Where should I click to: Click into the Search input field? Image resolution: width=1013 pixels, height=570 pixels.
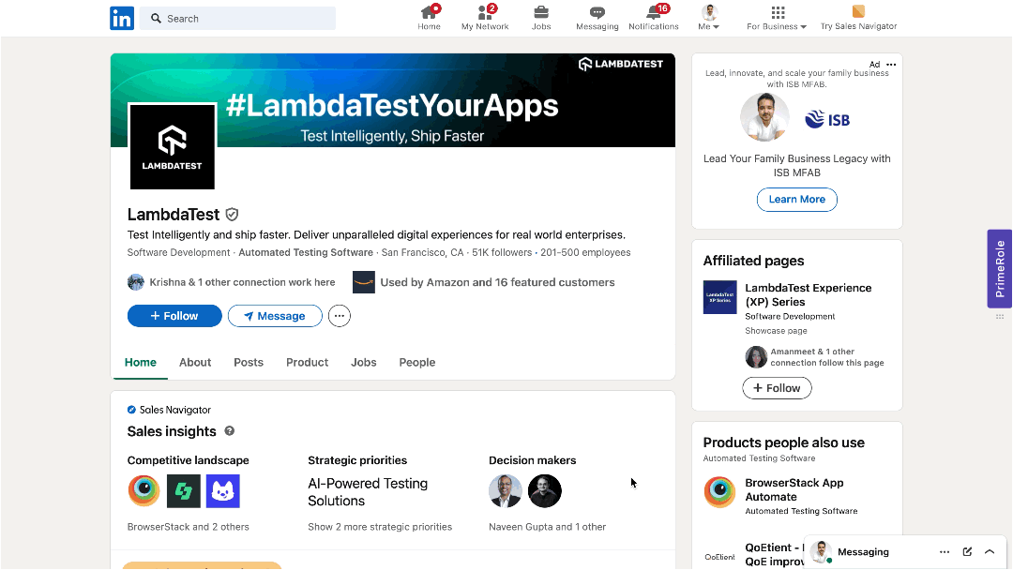click(244, 19)
